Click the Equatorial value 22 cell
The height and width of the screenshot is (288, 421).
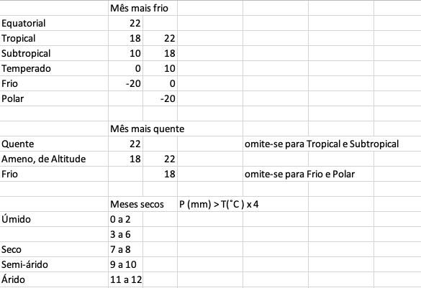pos(125,23)
